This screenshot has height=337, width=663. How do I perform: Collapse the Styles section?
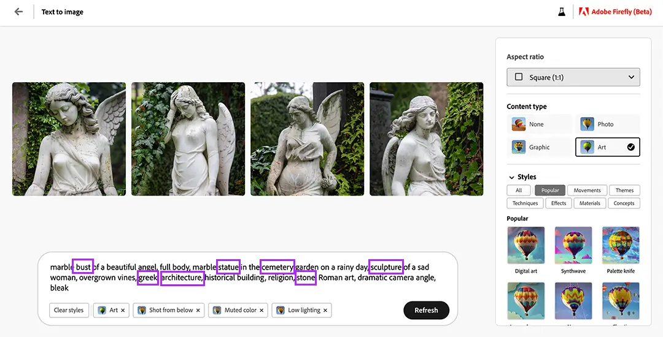512,177
